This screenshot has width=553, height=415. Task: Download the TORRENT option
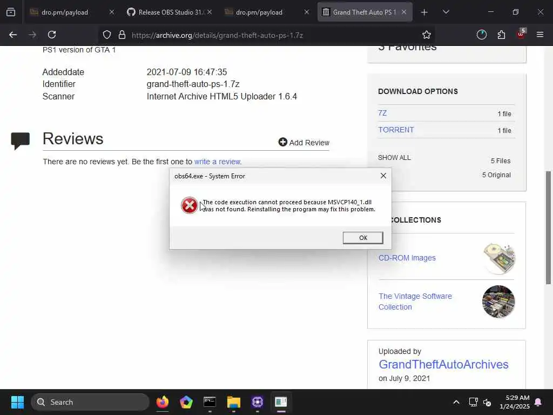tap(396, 130)
